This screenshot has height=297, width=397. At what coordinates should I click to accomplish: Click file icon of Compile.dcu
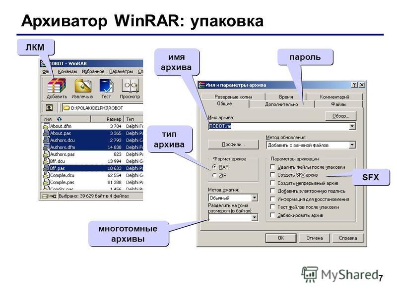tap(46, 175)
